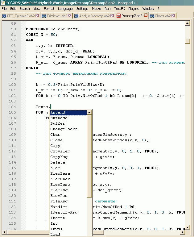Pick IdentifyMsg from the completion list

point(64,212)
